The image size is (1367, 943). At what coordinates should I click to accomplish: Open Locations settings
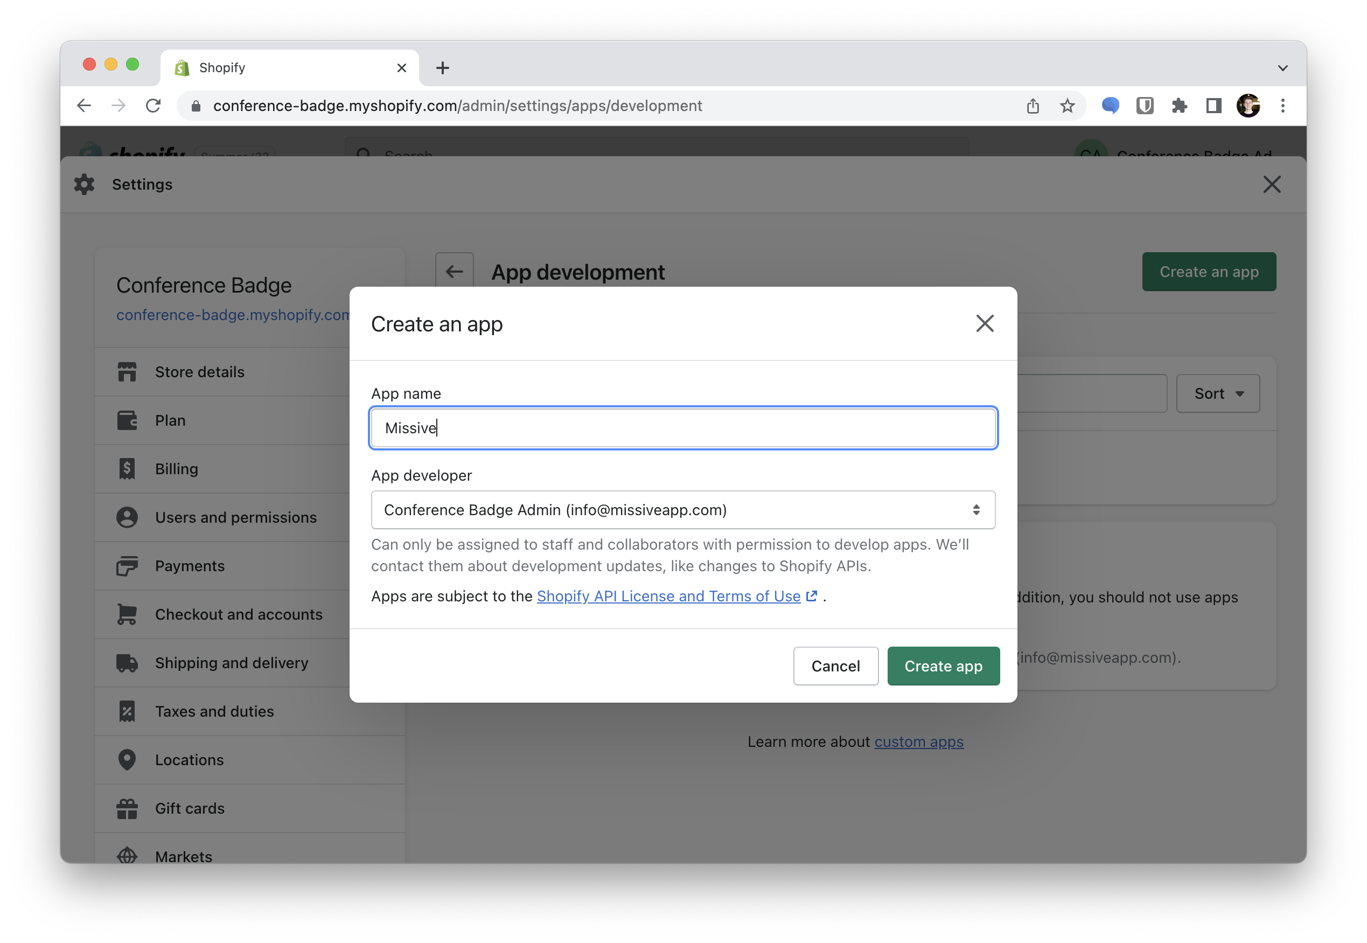coord(250,760)
